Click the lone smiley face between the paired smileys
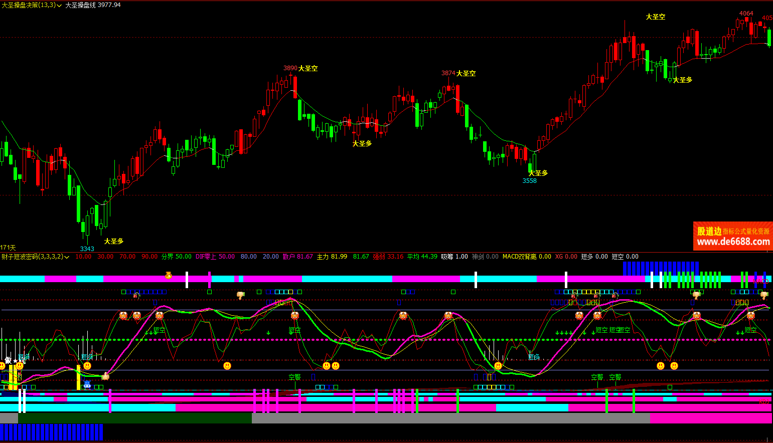The height and width of the screenshot is (443, 773). tap(227, 366)
